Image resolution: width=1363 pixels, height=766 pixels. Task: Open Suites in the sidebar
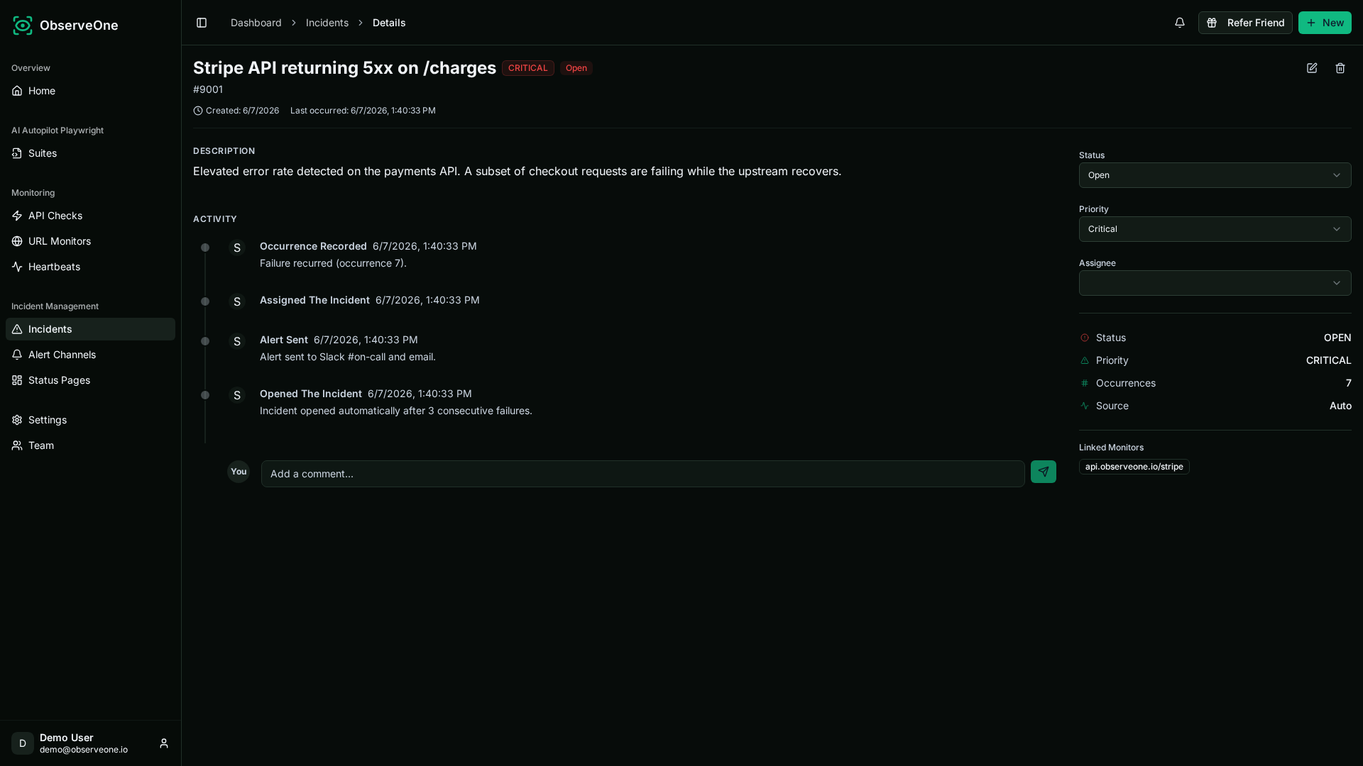[90, 153]
